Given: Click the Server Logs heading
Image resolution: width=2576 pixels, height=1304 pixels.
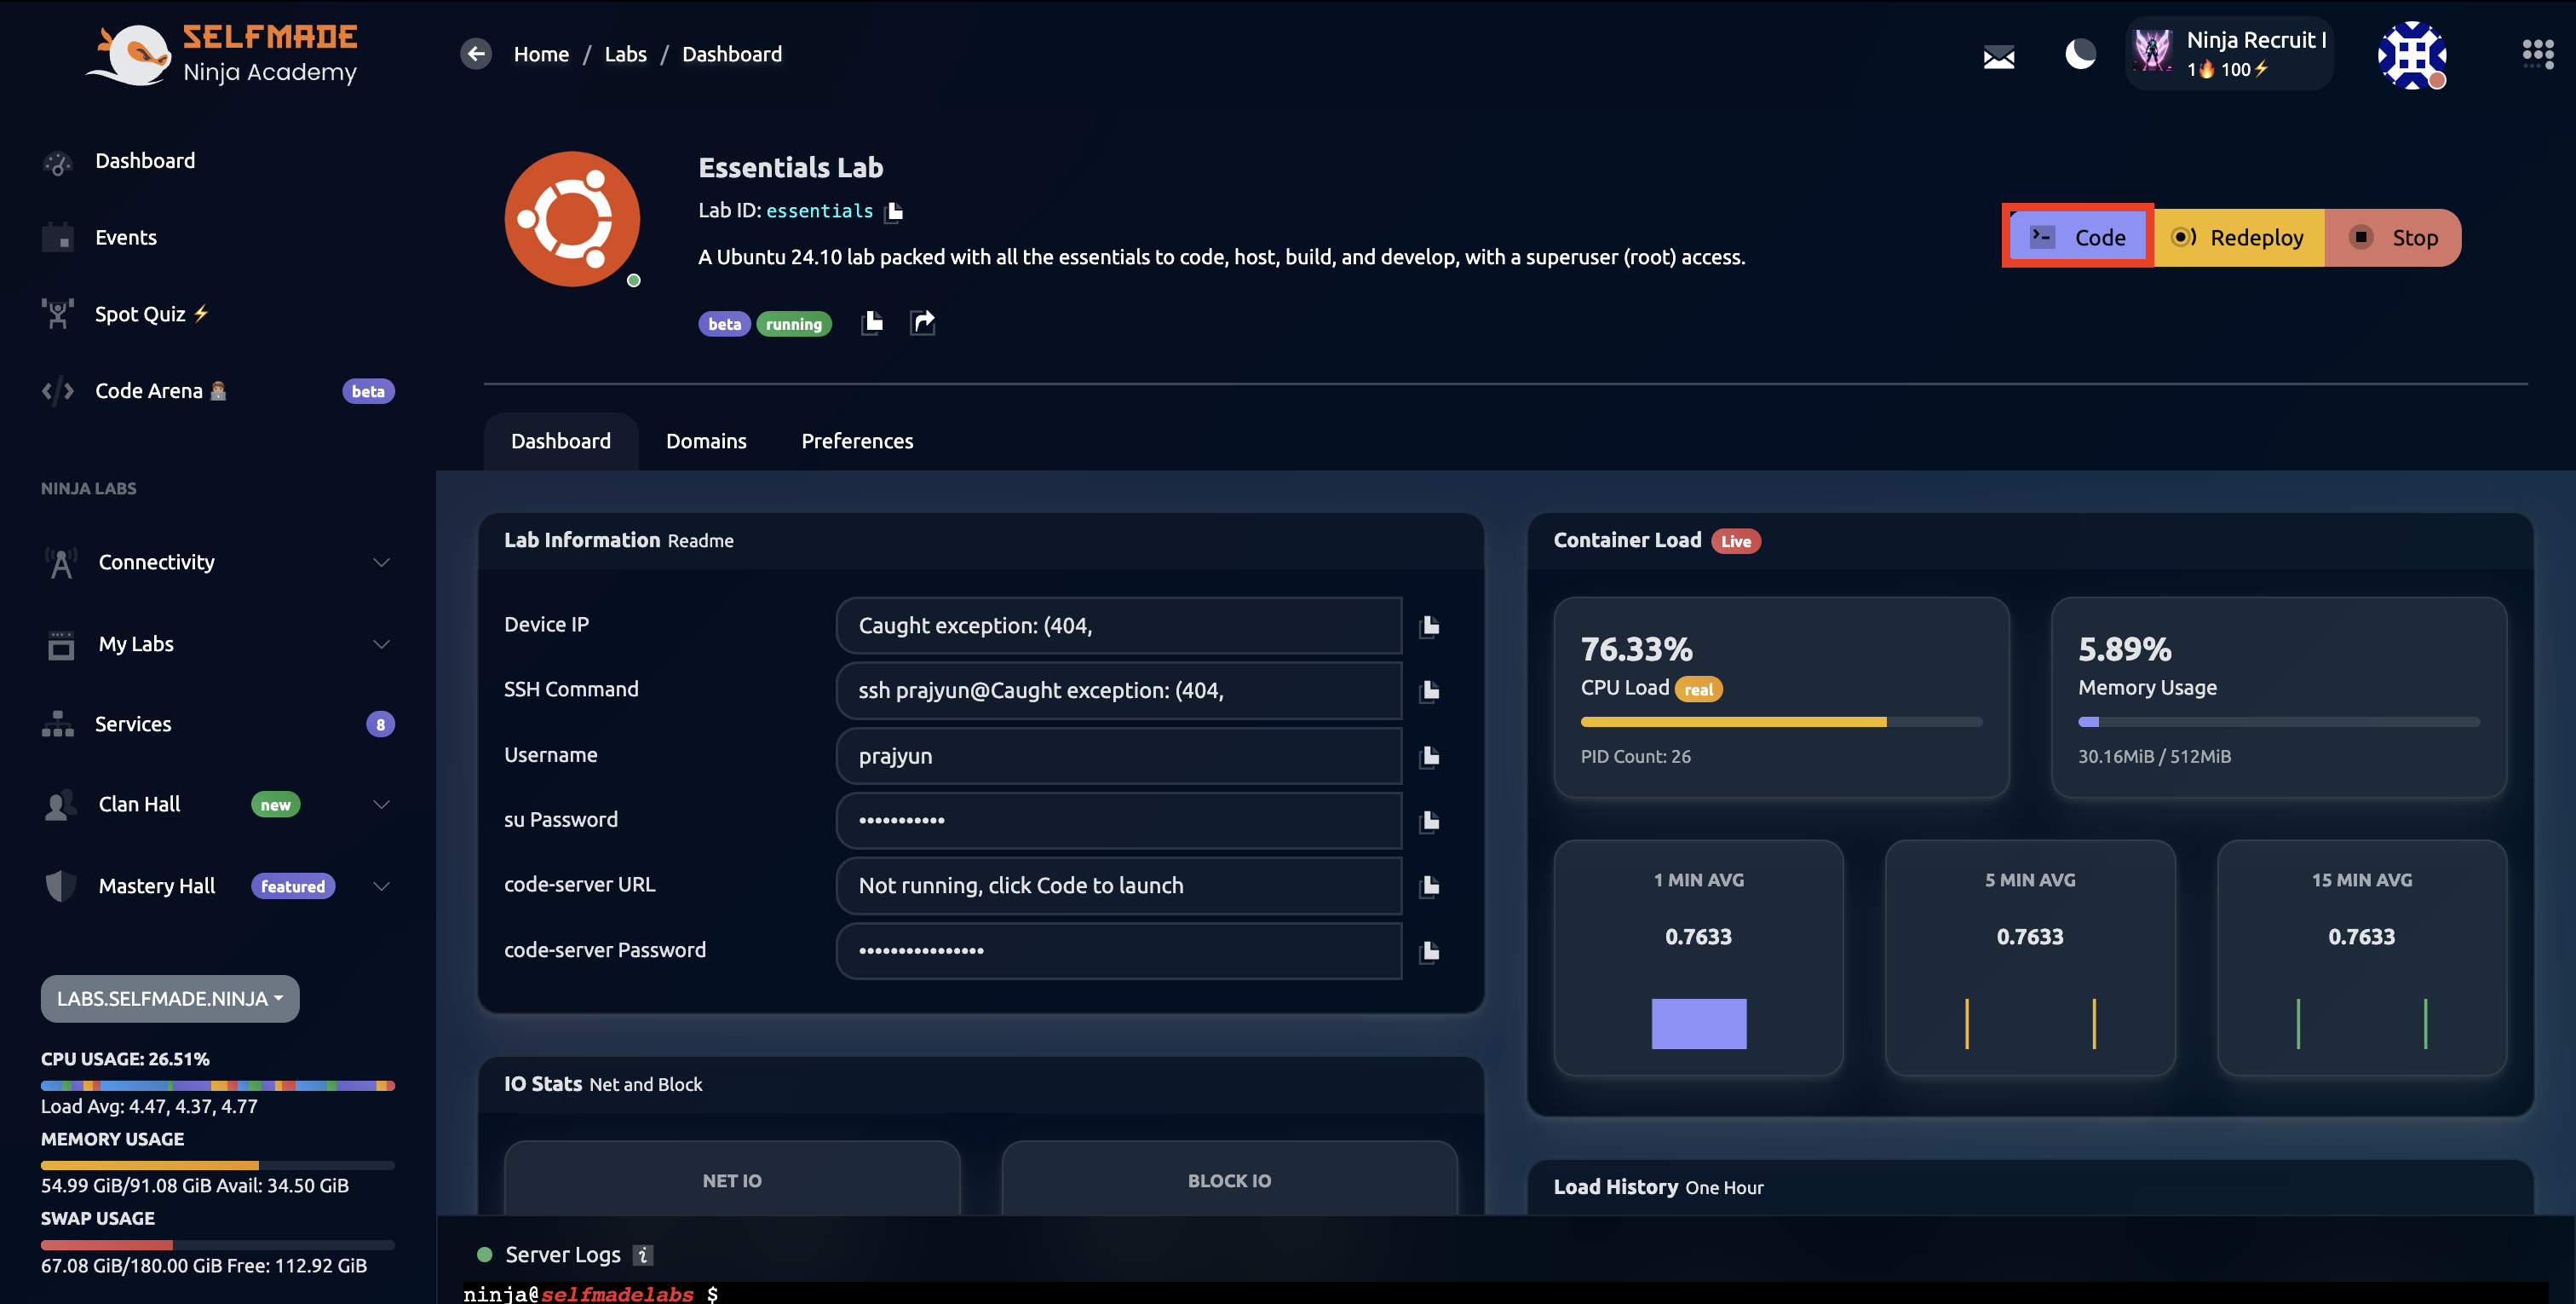Looking at the screenshot, I should [563, 1255].
